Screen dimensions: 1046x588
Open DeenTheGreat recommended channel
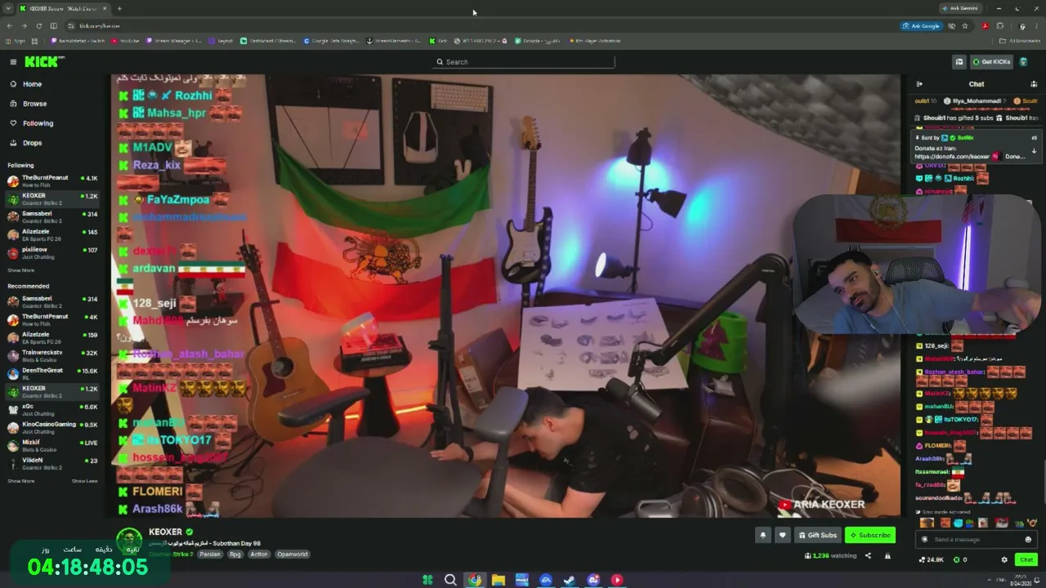pos(52,373)
